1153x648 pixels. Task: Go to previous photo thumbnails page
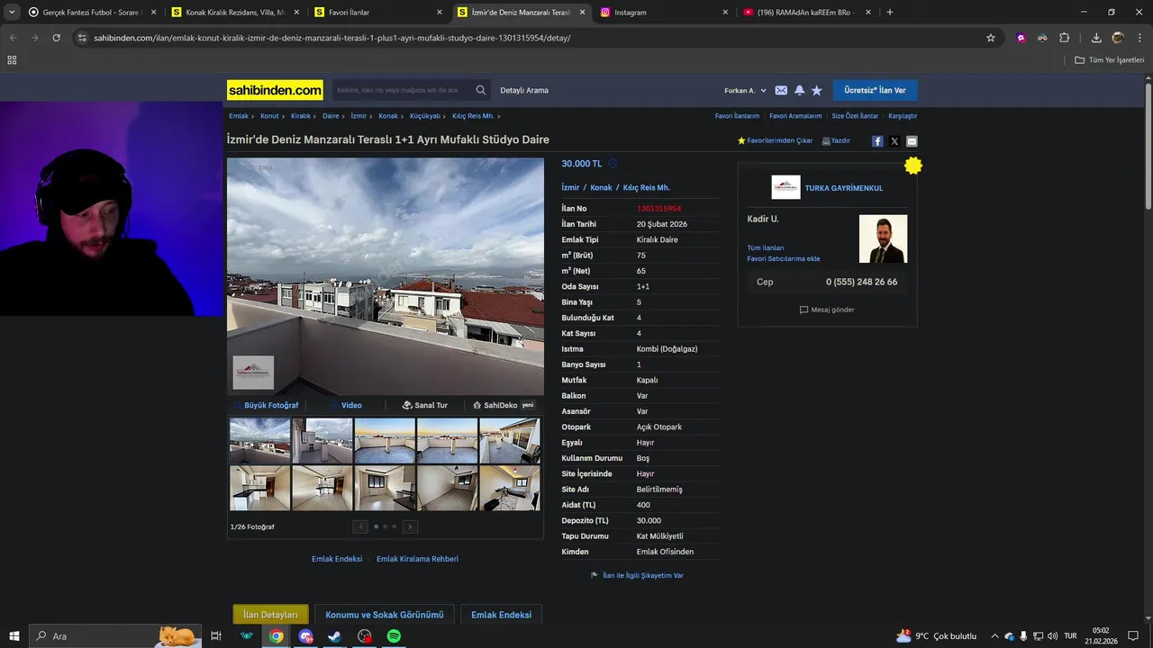tap(360, 526)
